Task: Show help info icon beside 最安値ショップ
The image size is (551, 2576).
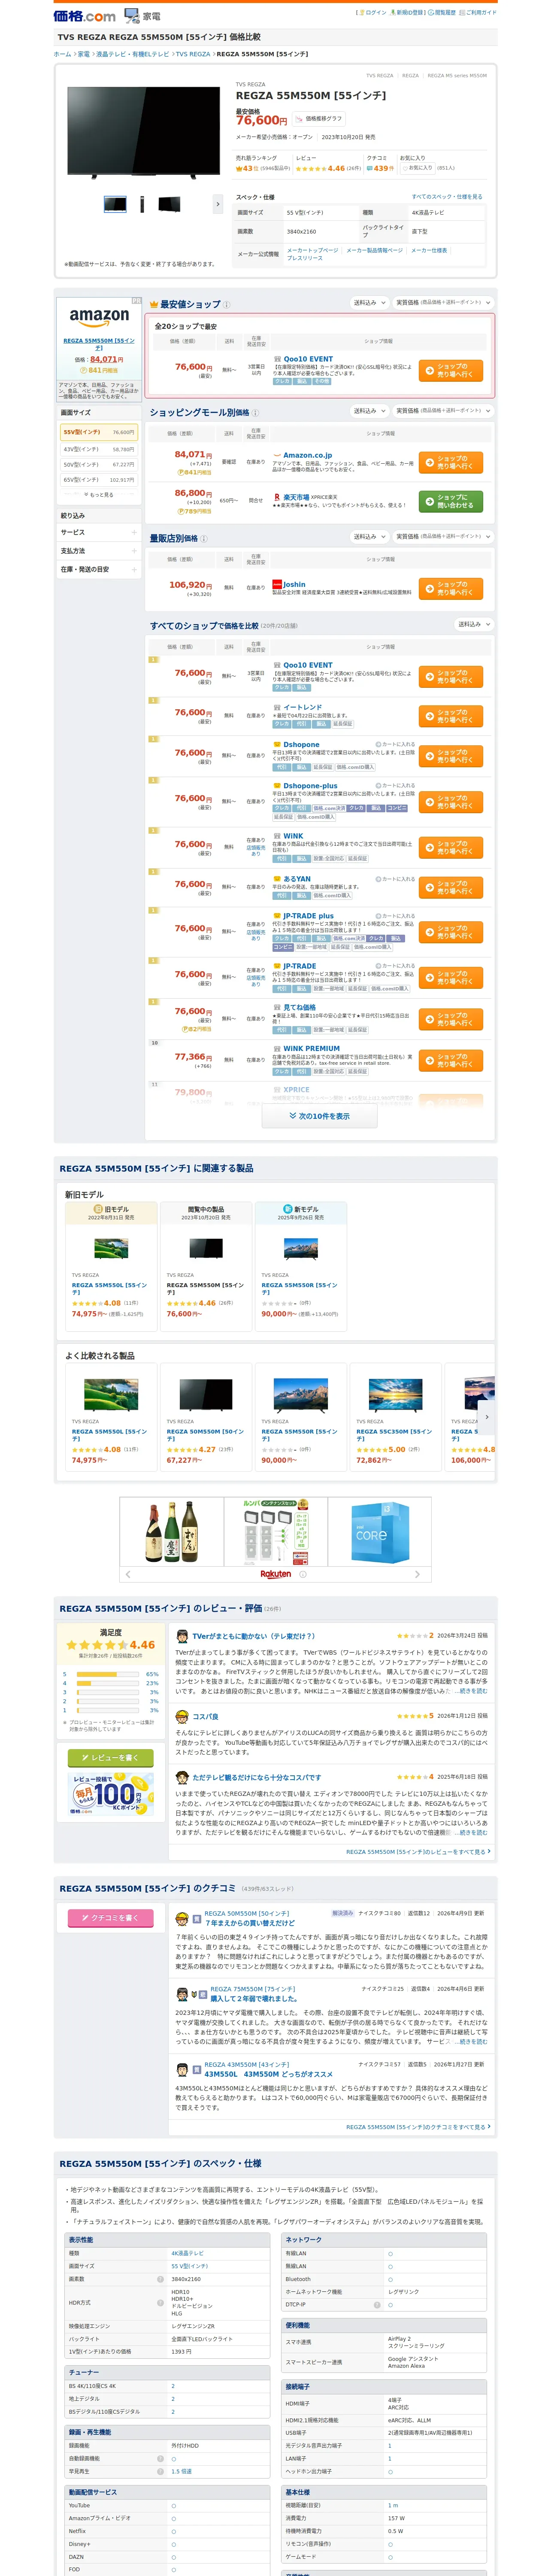Action: (x=226, y=305)
